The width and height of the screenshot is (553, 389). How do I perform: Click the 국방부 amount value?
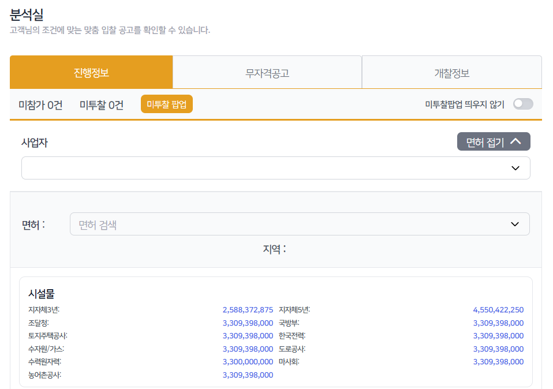coord(498,323)
